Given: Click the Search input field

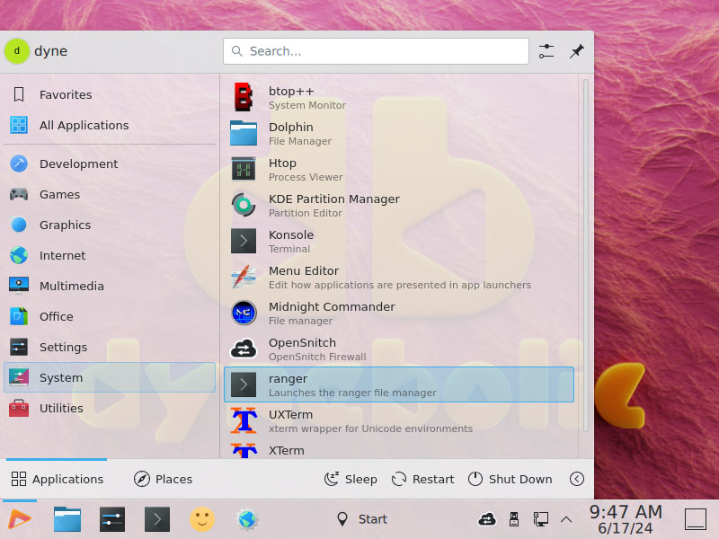Looking at the screenshot, I should point(376,51).
